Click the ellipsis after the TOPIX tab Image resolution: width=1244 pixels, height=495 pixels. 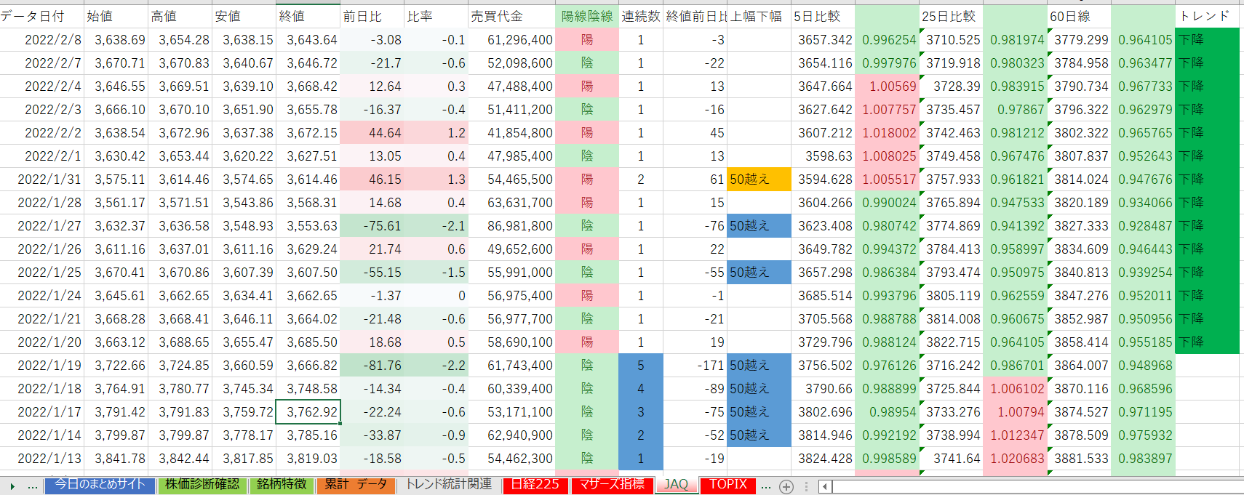pos(765,486)
